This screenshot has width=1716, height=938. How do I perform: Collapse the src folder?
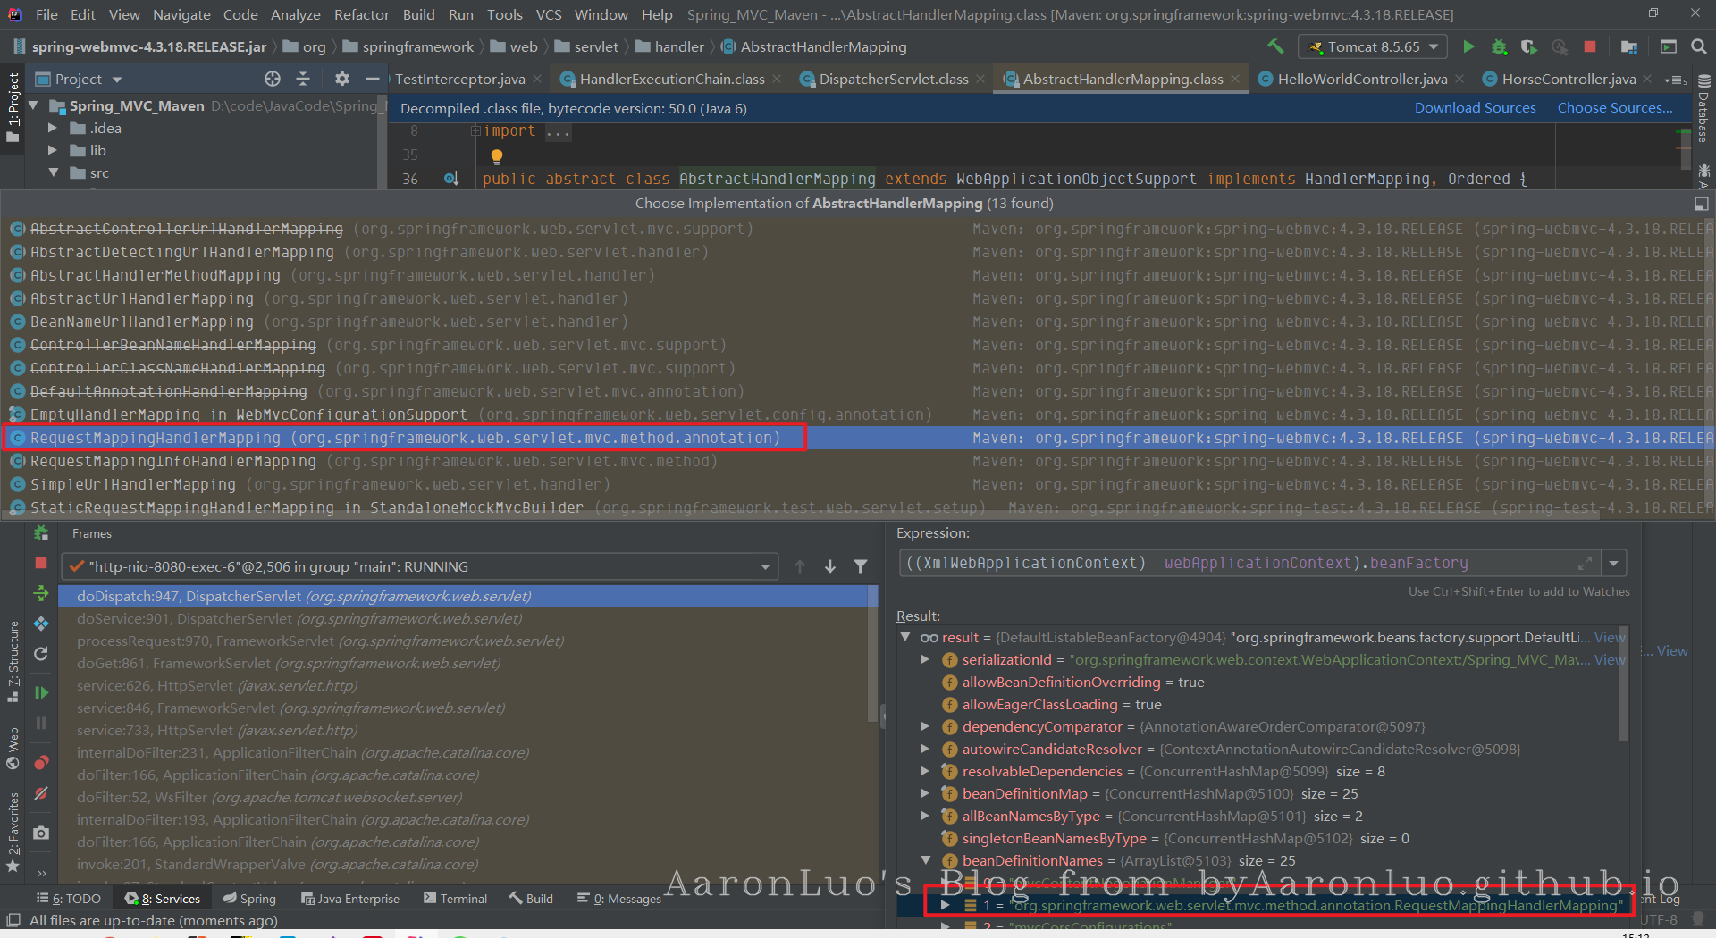pos(53,172)
